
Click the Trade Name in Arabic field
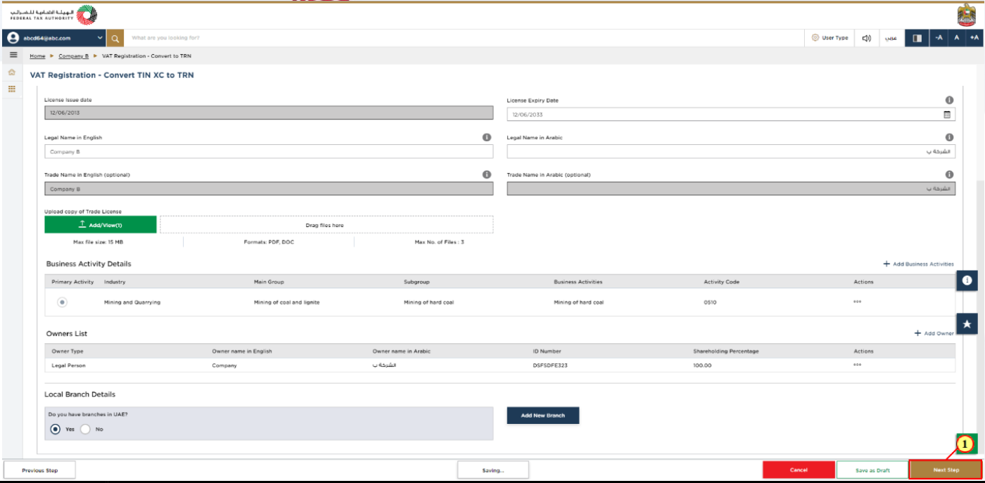click(731, 189)
